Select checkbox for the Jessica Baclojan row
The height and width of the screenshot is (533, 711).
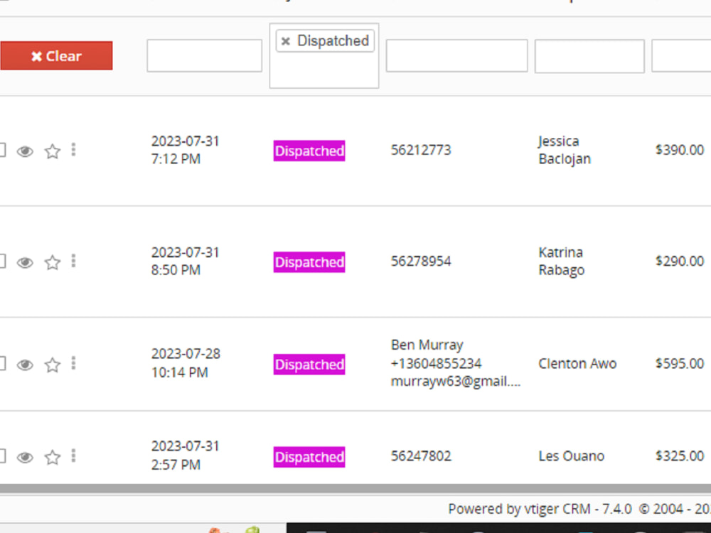click(2, 150)
